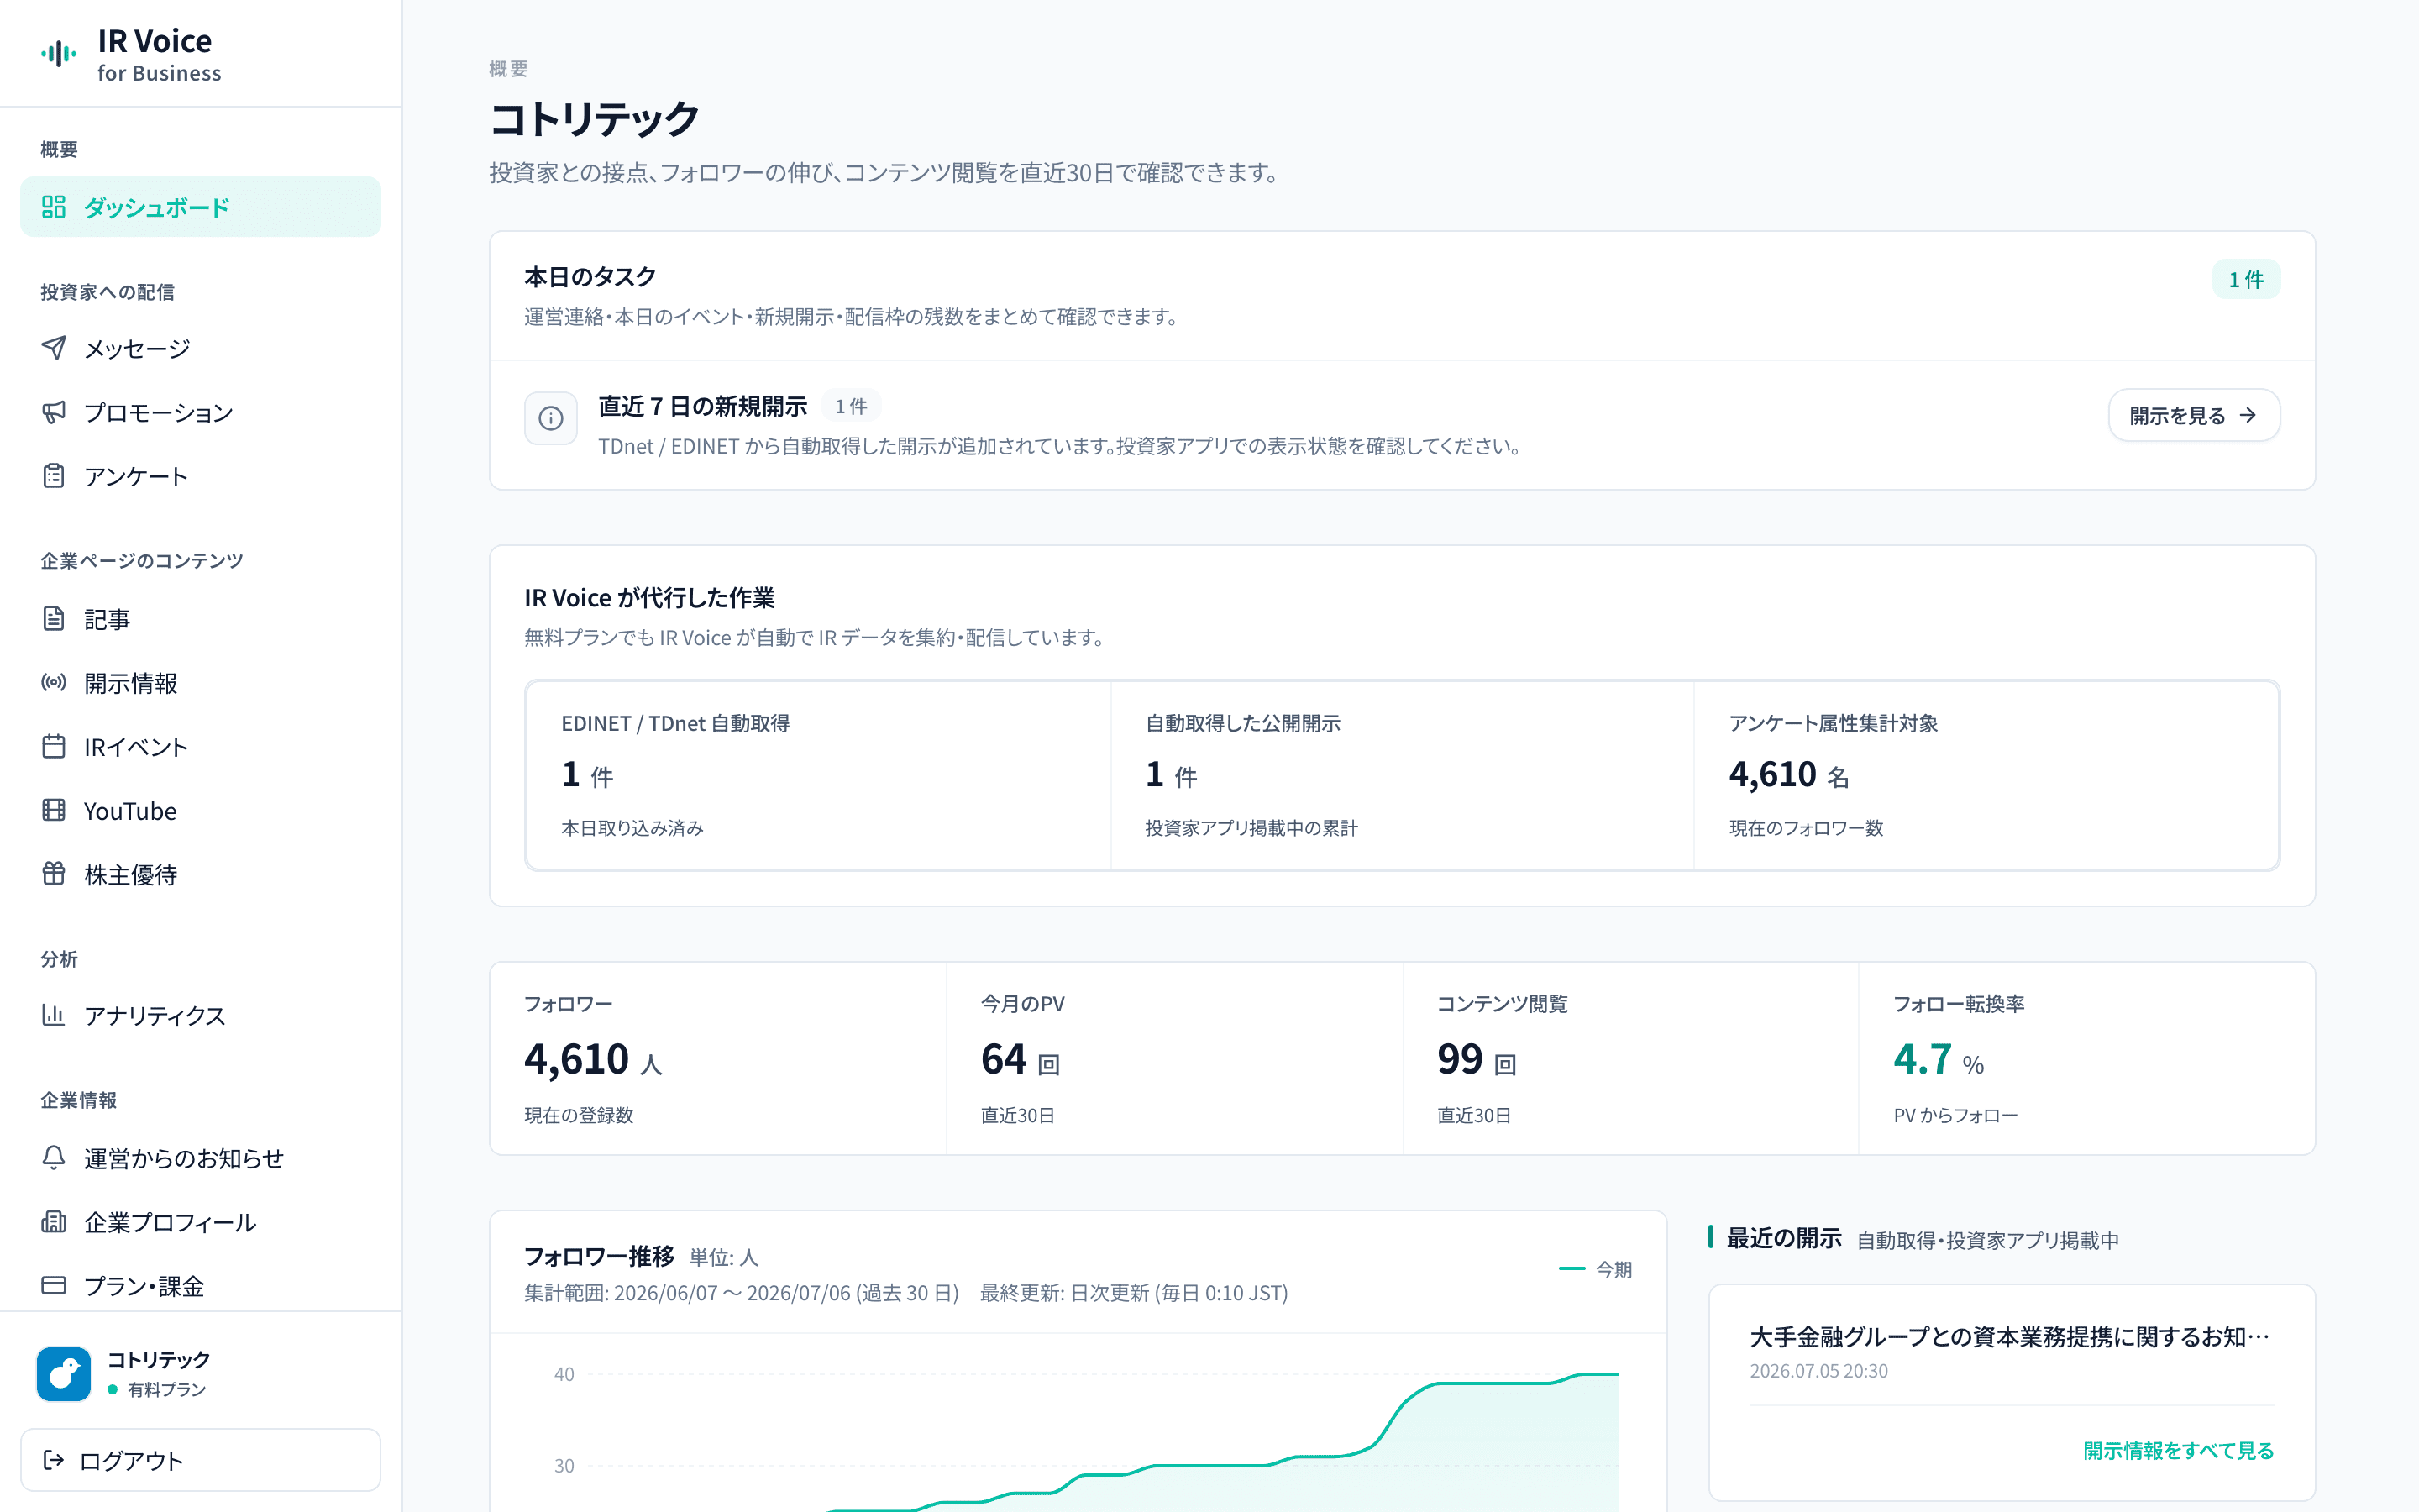Screen dimensions: 2419x1512
Task: Click the フォロワー 4,610 人 stat card
Action: 717,1058
